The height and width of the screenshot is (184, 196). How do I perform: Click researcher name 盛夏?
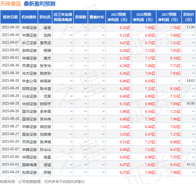pos(47,28)
